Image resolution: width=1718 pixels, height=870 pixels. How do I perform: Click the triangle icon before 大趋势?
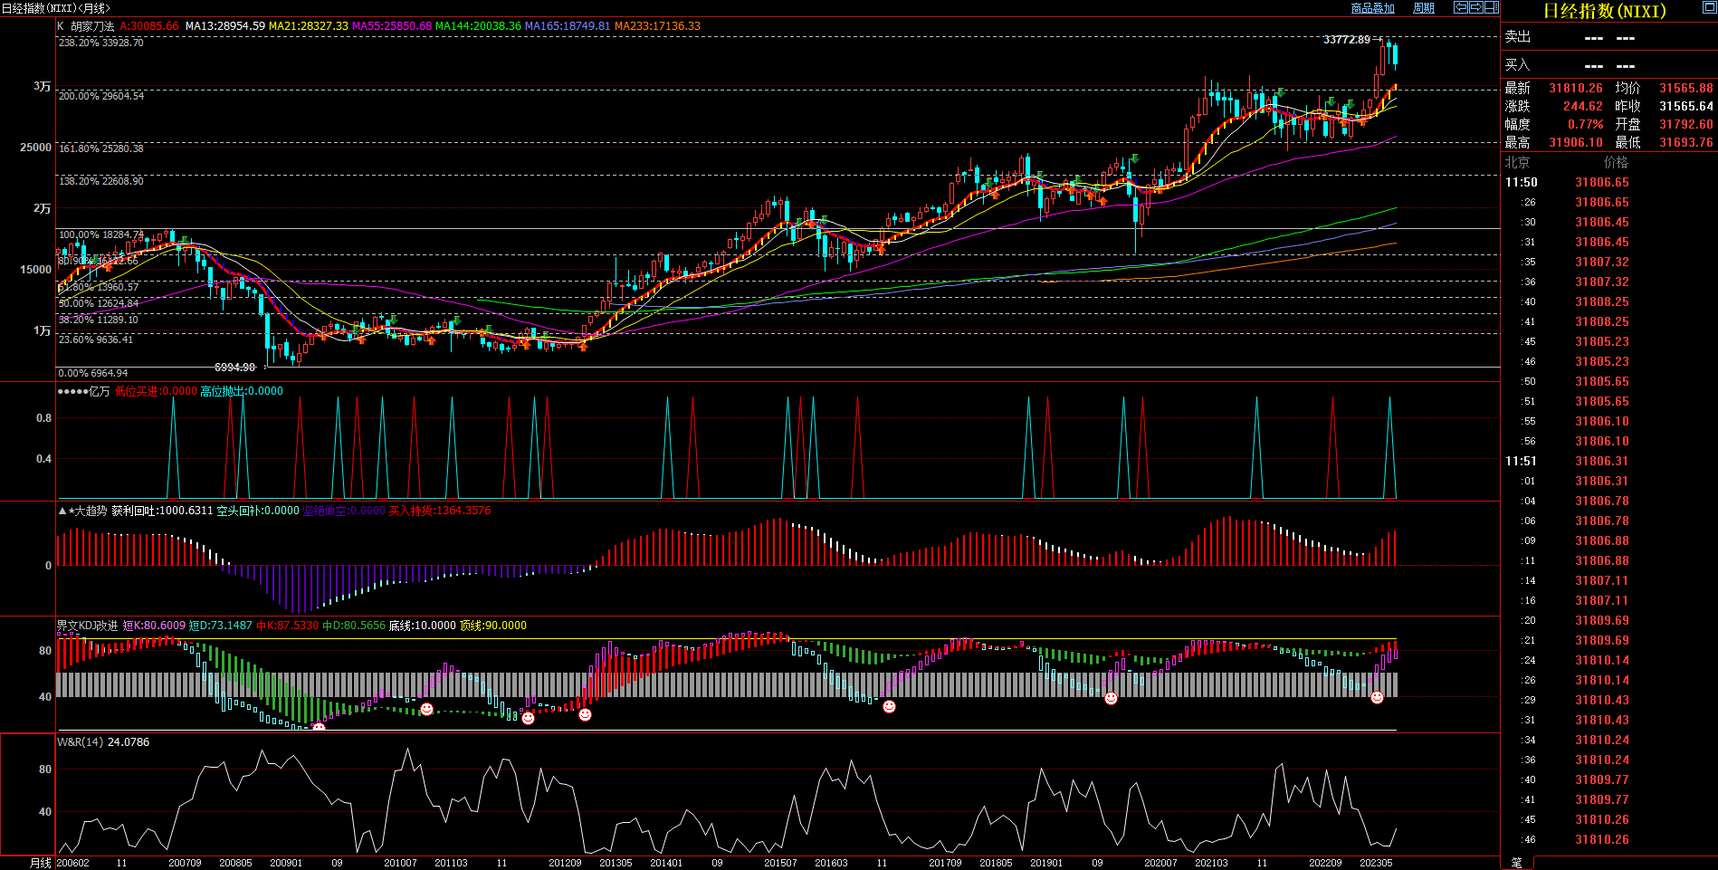62,511
